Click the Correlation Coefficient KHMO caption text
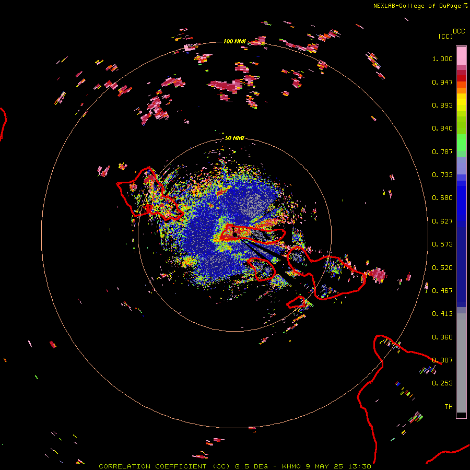 (235, 466)
